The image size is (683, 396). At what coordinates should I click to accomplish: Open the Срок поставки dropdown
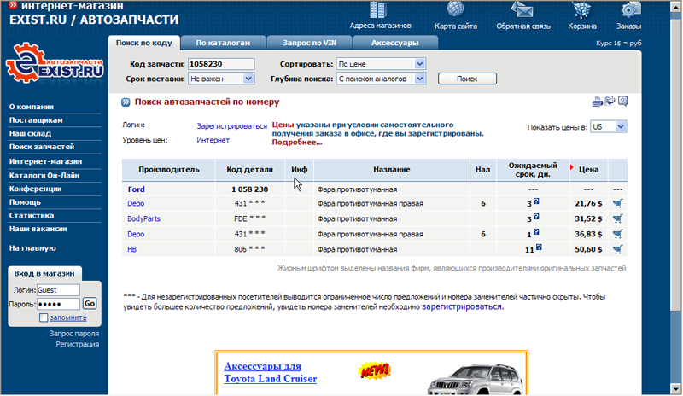click(221, 79)
